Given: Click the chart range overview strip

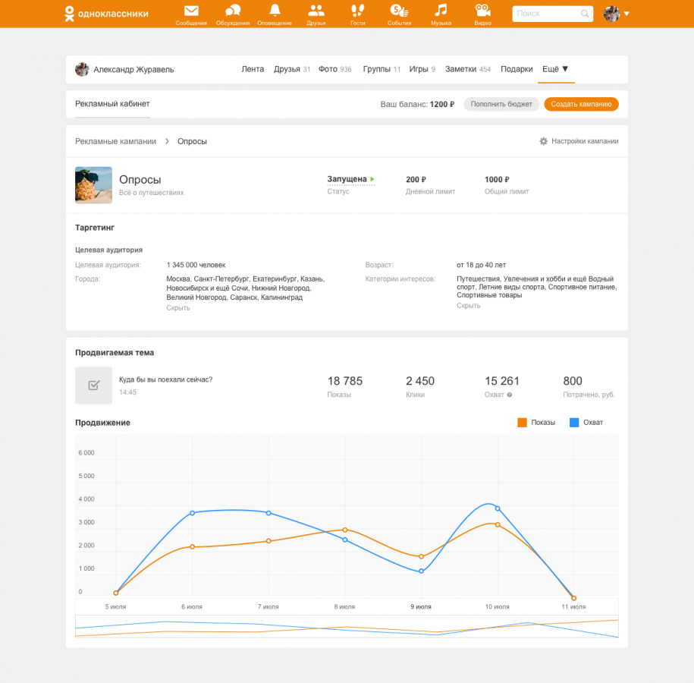Looking at the screenshot, I should (x=347, y=626).
